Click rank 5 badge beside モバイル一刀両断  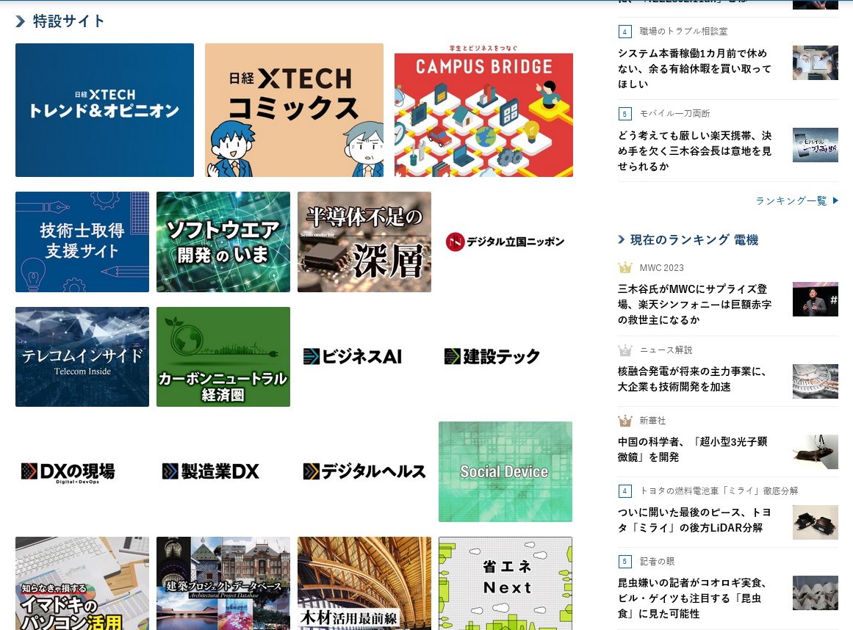coord(625,114)
